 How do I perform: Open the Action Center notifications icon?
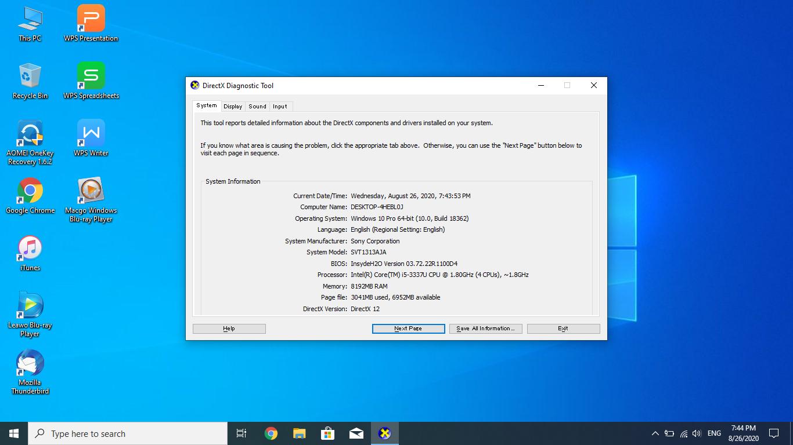coord(774,433)
